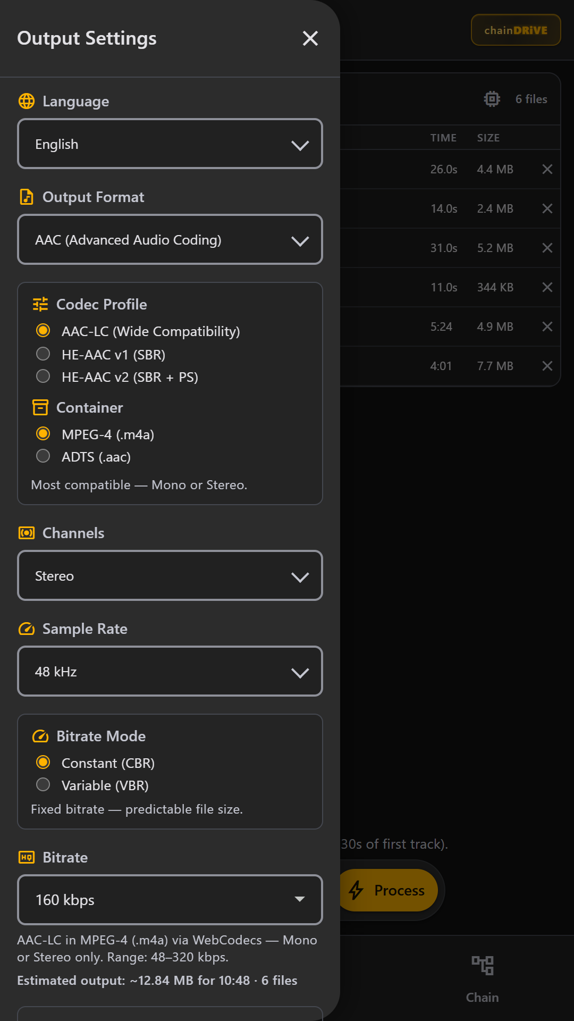Click the 344 KB size value
The image size is (574, 1021).
coord(495,287)
